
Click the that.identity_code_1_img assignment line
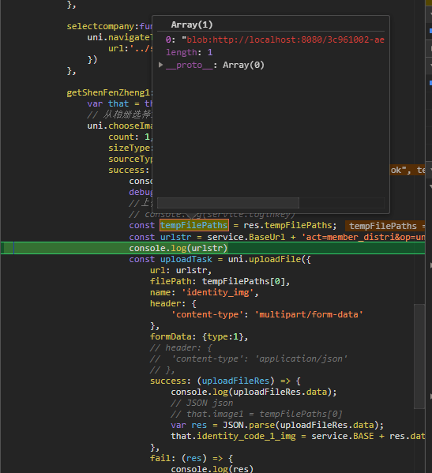298,436
